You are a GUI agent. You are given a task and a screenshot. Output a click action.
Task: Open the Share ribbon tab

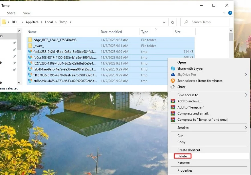(x=11, y=13)
